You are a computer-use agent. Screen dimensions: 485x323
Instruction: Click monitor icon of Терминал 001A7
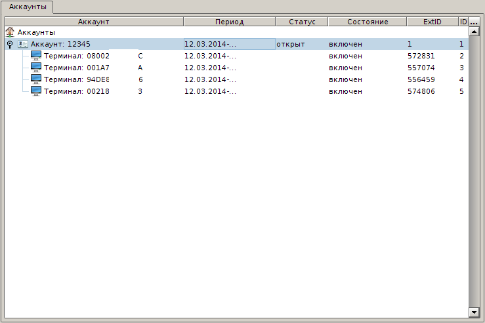click(x=36, y=68)
